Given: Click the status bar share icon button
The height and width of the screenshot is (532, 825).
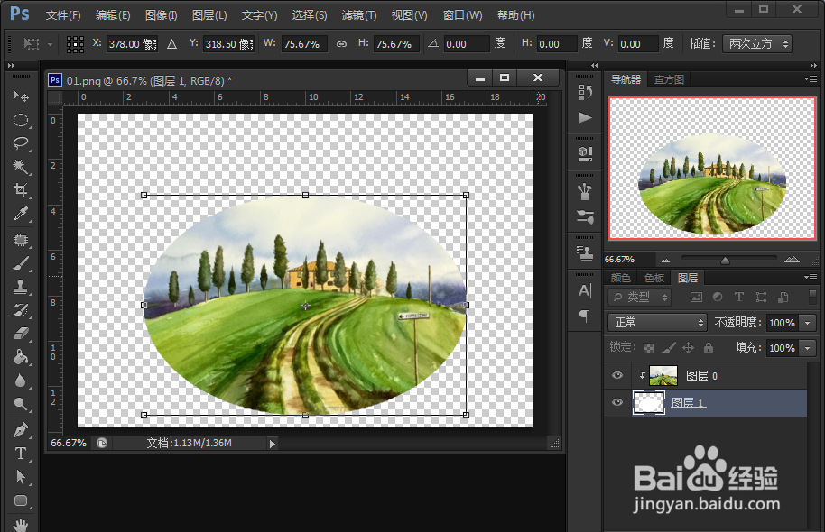Looking at the screenshot, I should [102, 443].
